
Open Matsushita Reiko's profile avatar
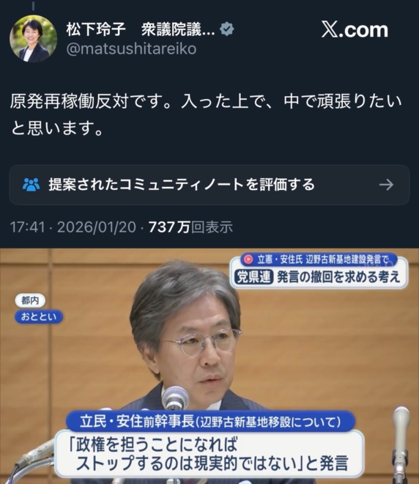33,39
